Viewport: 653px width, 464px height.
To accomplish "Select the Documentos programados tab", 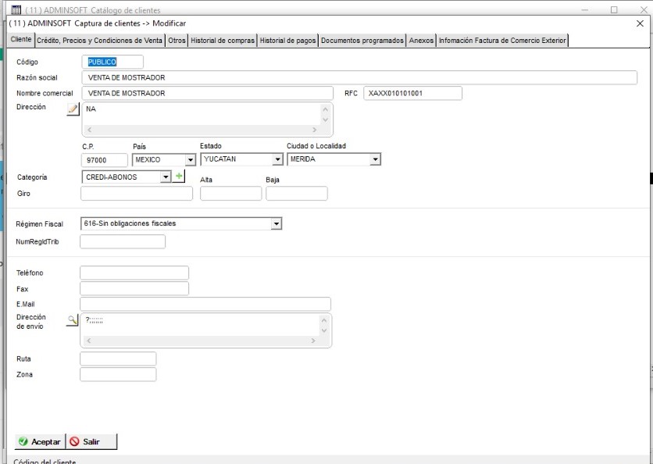I will 362,41.
